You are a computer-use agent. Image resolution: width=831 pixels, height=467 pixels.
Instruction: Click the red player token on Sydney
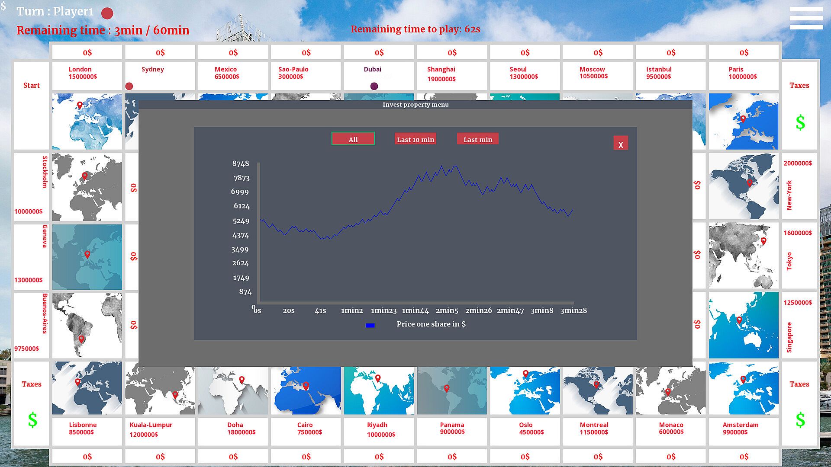point(129,86)
